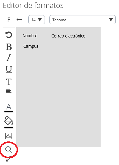The width and height of the screenshot is (119, 165).
Task: Click empty gray canvas area
Action: (58, 95)
